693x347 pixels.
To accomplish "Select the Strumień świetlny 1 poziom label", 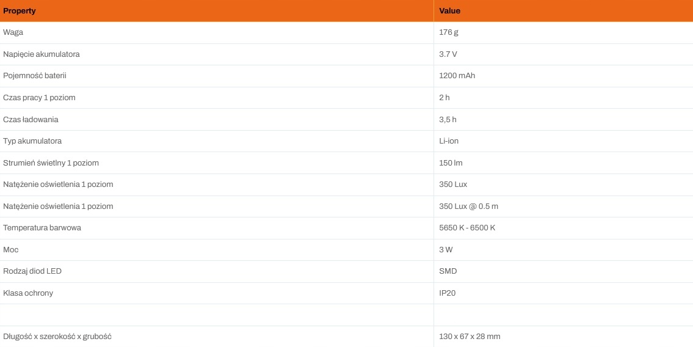I will pos(51,163).
